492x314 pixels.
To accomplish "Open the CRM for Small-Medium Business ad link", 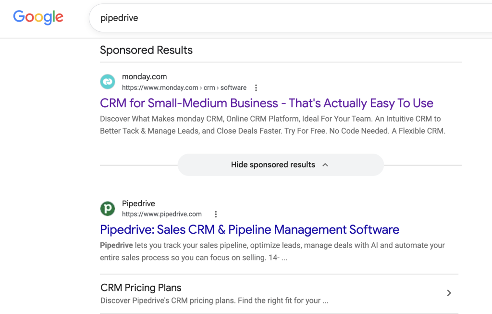I will point(266,103).
